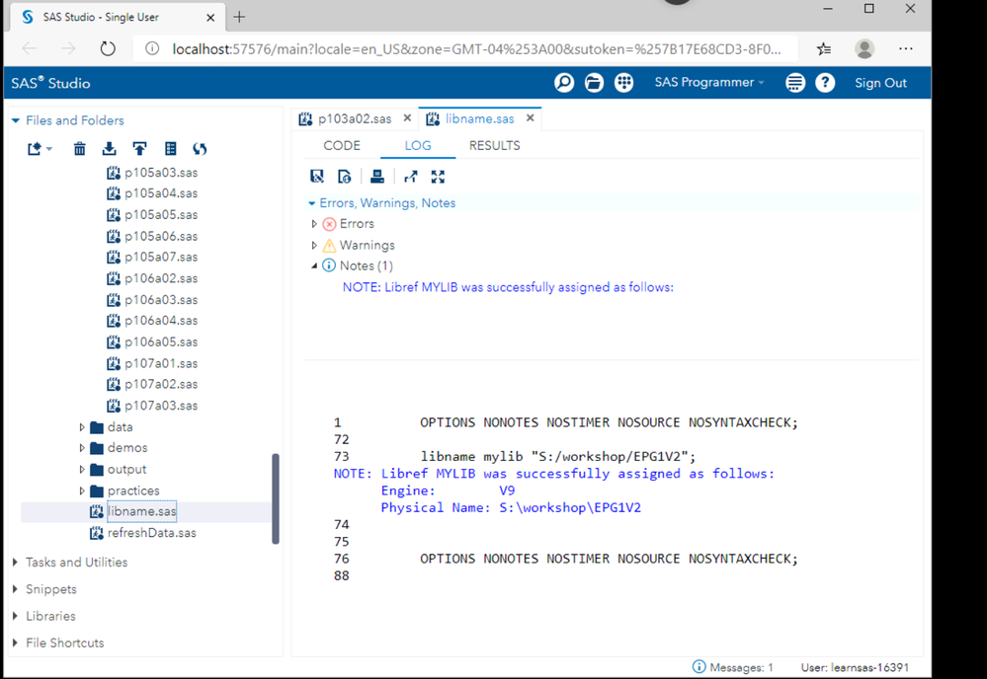Select p105a03.sas in the file tree

(x=161, y=173)
